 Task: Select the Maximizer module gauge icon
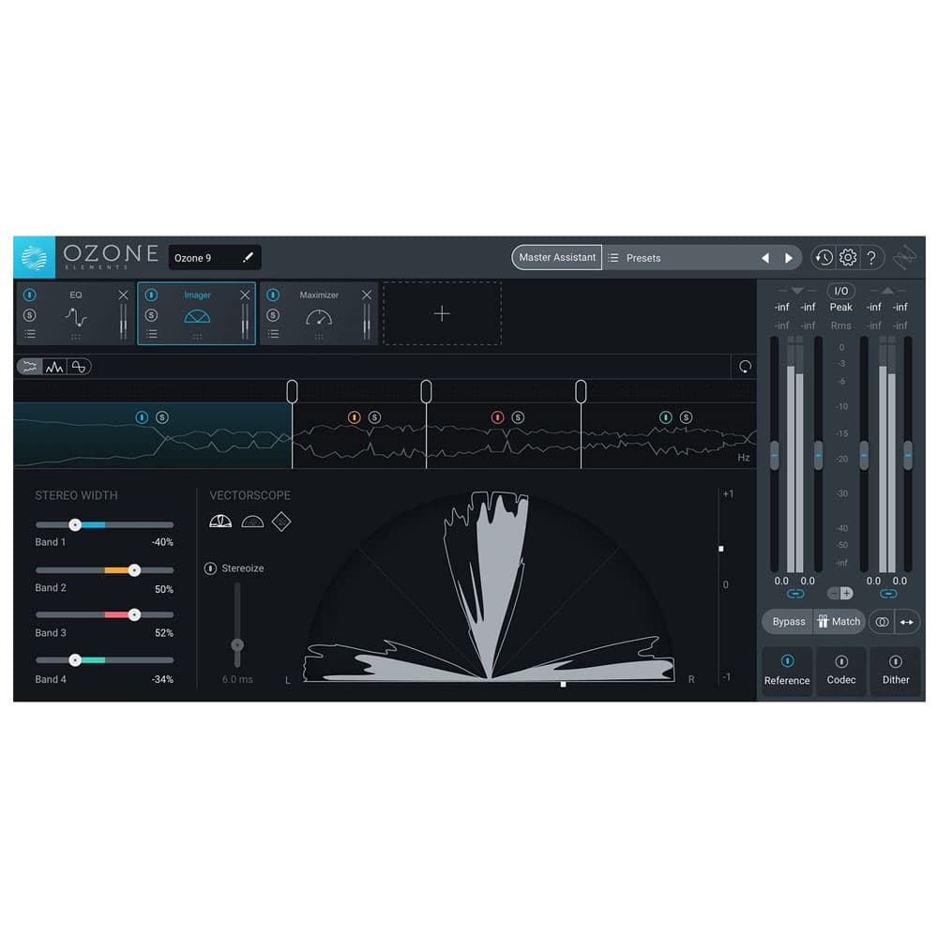[x=319, y=317]
